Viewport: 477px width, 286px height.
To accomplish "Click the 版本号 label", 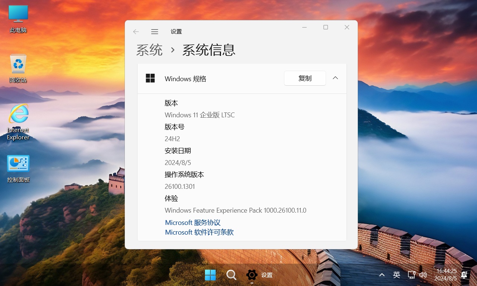I will point(174,127).
